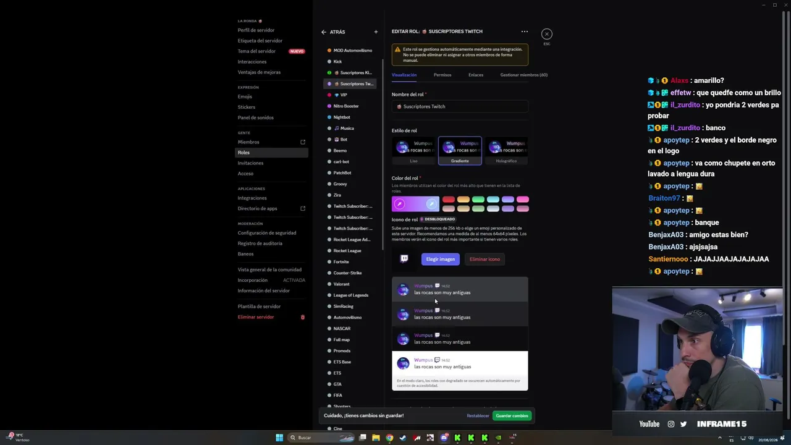Select the MOD Automovilismo role
This screenshot has width=791, height=445.
(x=350, y=51)
